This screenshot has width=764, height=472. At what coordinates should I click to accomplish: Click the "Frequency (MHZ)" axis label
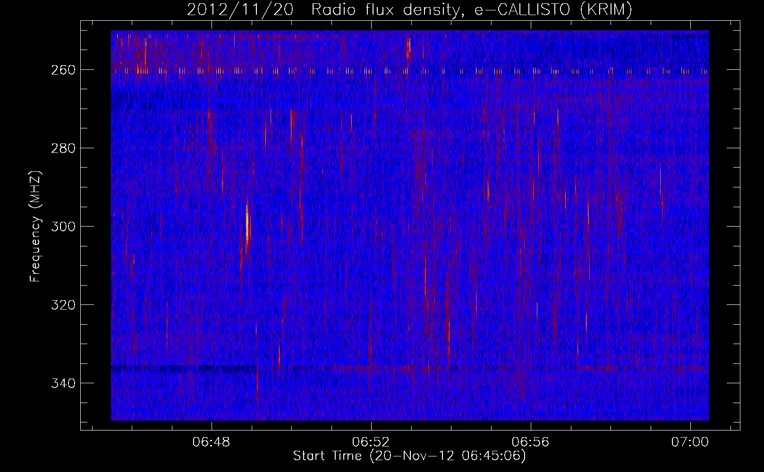tap(35, 227)
